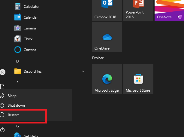Select Restart from the power menu
184x137 pixels.
[x=14, y=115]
